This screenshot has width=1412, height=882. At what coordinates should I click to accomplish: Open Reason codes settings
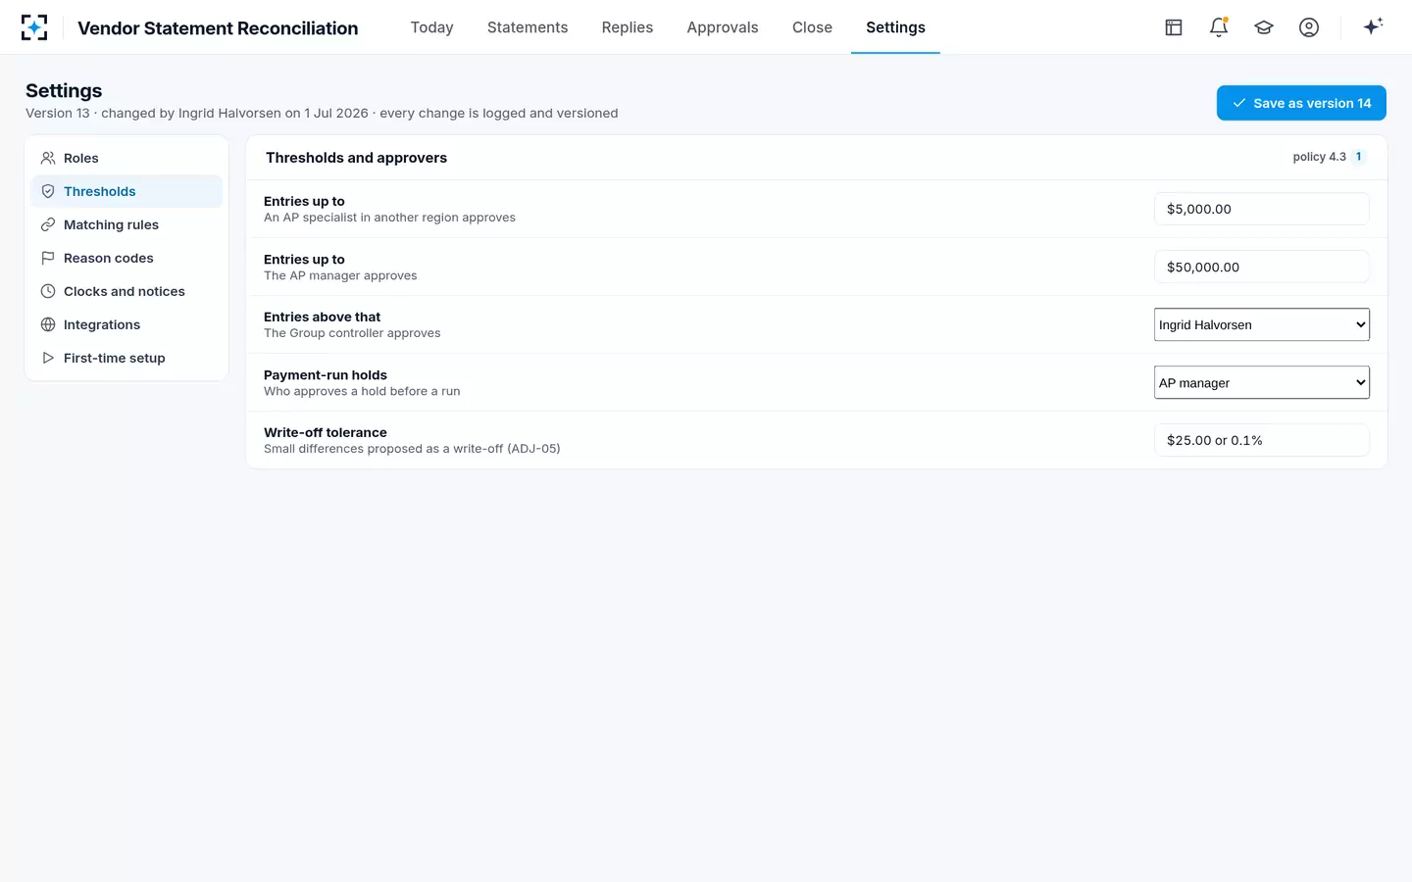pyautogui.click(x=126, y=258)
